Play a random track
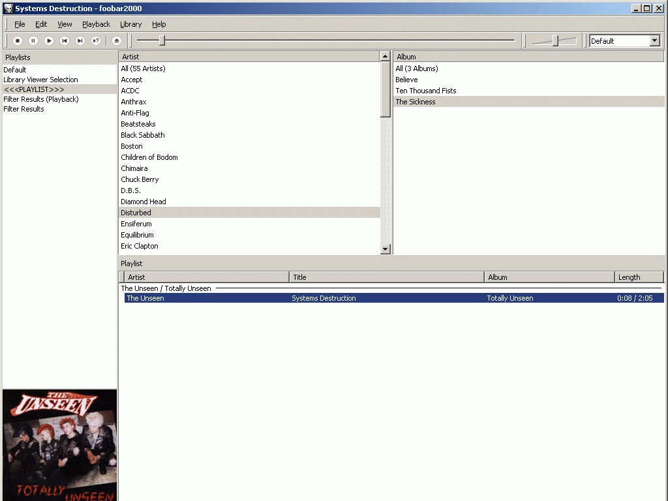The image size is (668, 501). [x=96, y=41]
